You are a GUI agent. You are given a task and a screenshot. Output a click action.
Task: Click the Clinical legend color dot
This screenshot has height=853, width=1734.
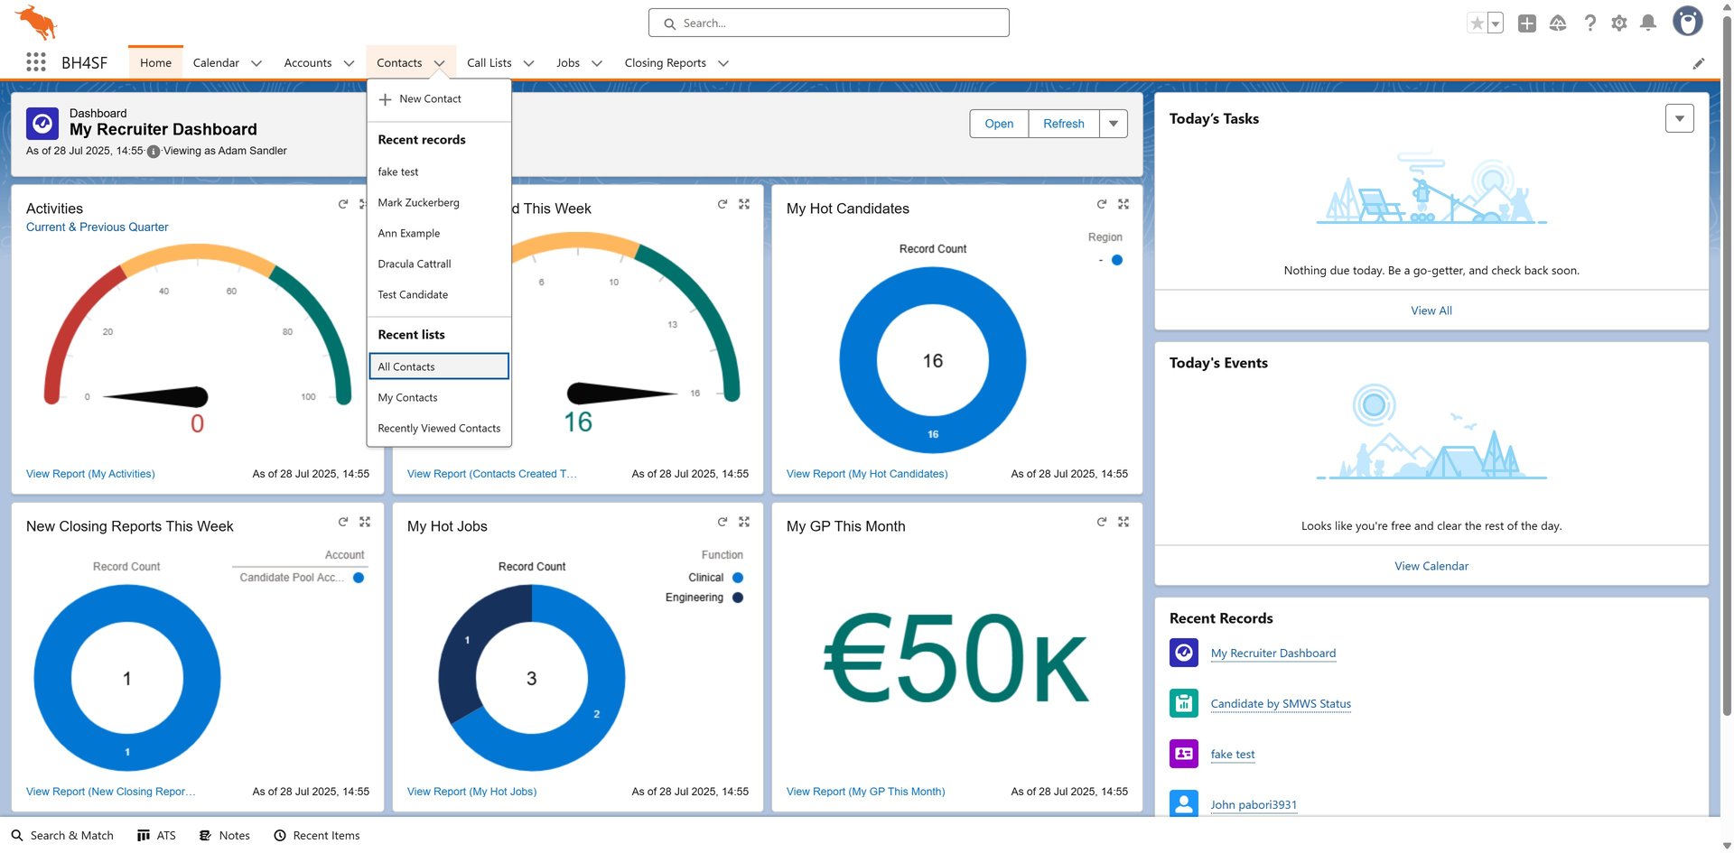(738, 578)
